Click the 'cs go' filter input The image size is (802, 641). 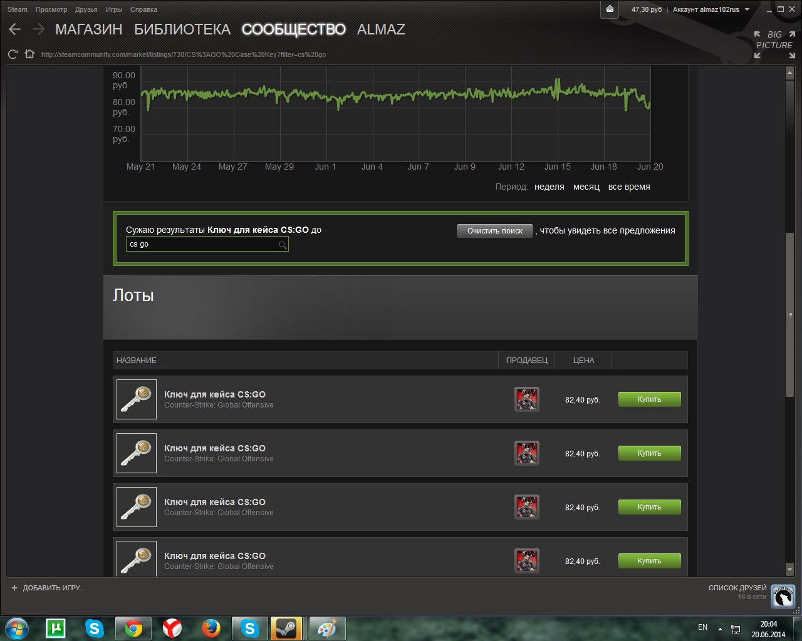(207, 244)
